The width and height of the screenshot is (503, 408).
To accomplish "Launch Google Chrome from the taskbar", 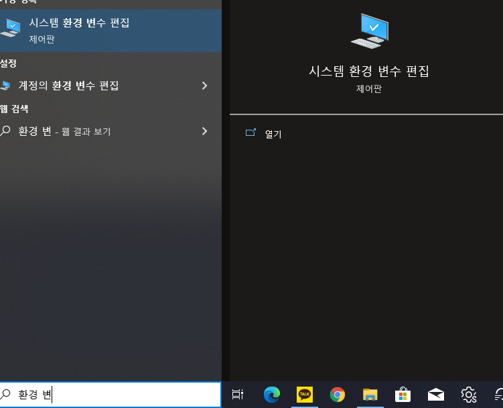I will coord(338,395).
